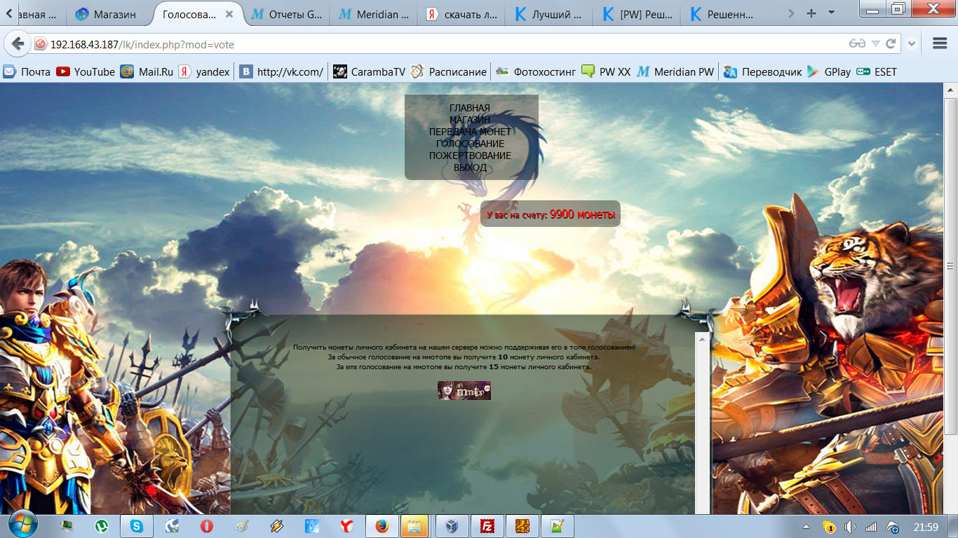Image resolution: width=958 pixels, height=538 pixels.
Task: Click the page scrollbar thumb
Action: click(x=951, y=265)
